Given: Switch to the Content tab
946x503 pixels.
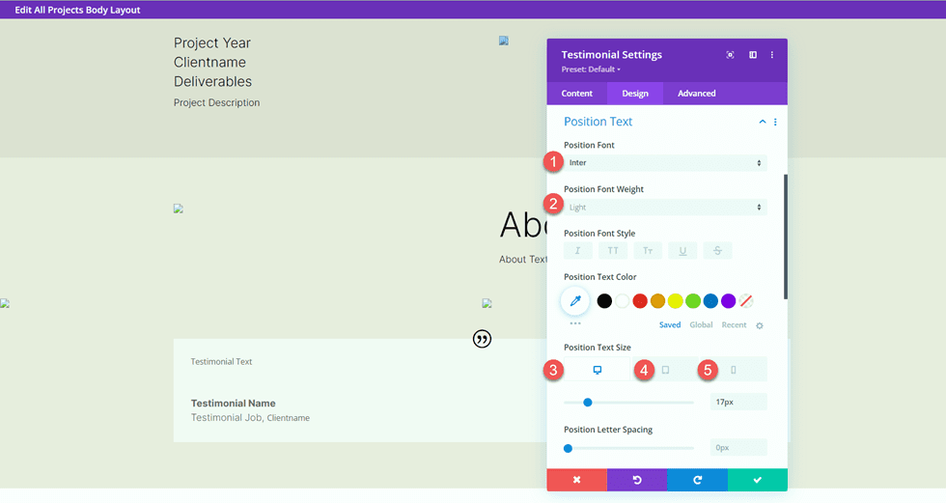Looking at the screenshot, I should (x=577, y=94).
